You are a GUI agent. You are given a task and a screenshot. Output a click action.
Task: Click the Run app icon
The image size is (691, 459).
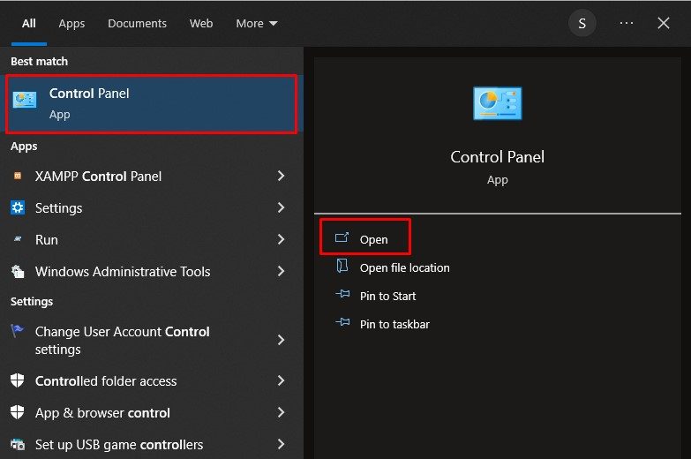(18, 239)
